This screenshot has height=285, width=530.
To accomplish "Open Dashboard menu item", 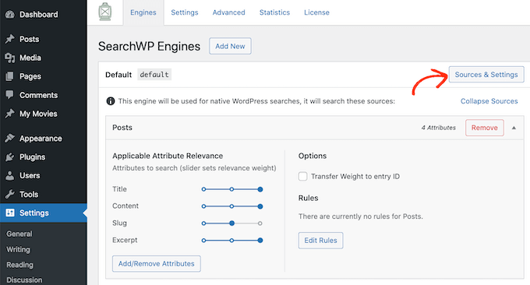I will click(x=39, y=15).
